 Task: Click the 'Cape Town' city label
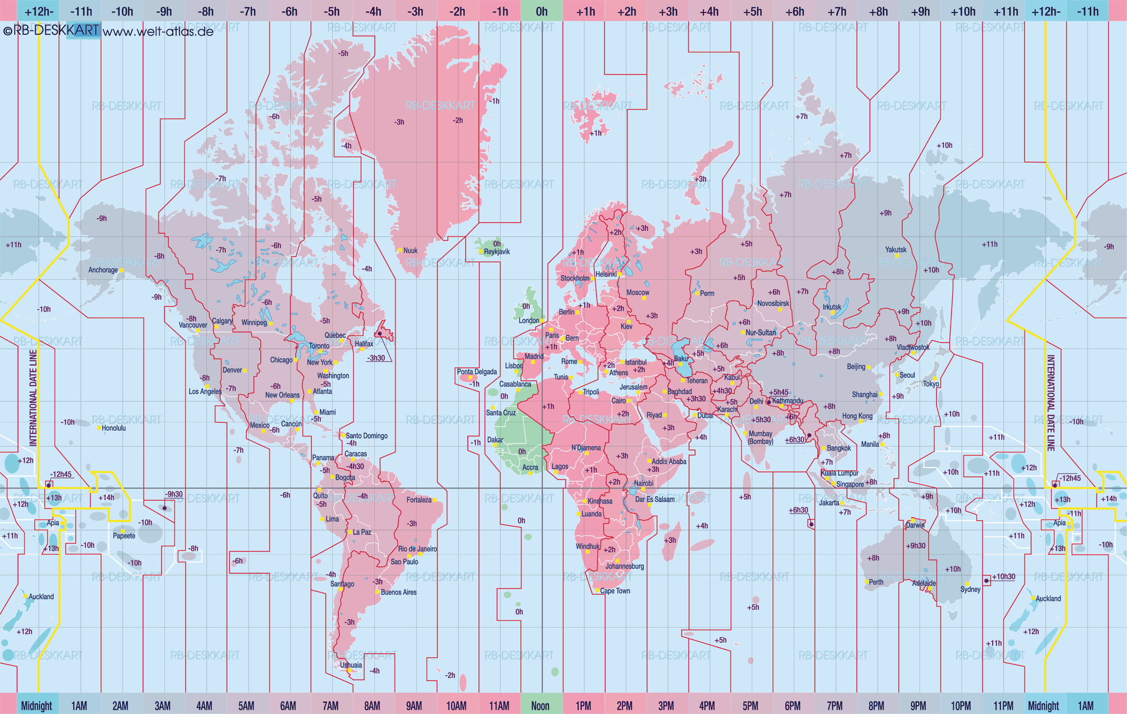pos(615,591)
